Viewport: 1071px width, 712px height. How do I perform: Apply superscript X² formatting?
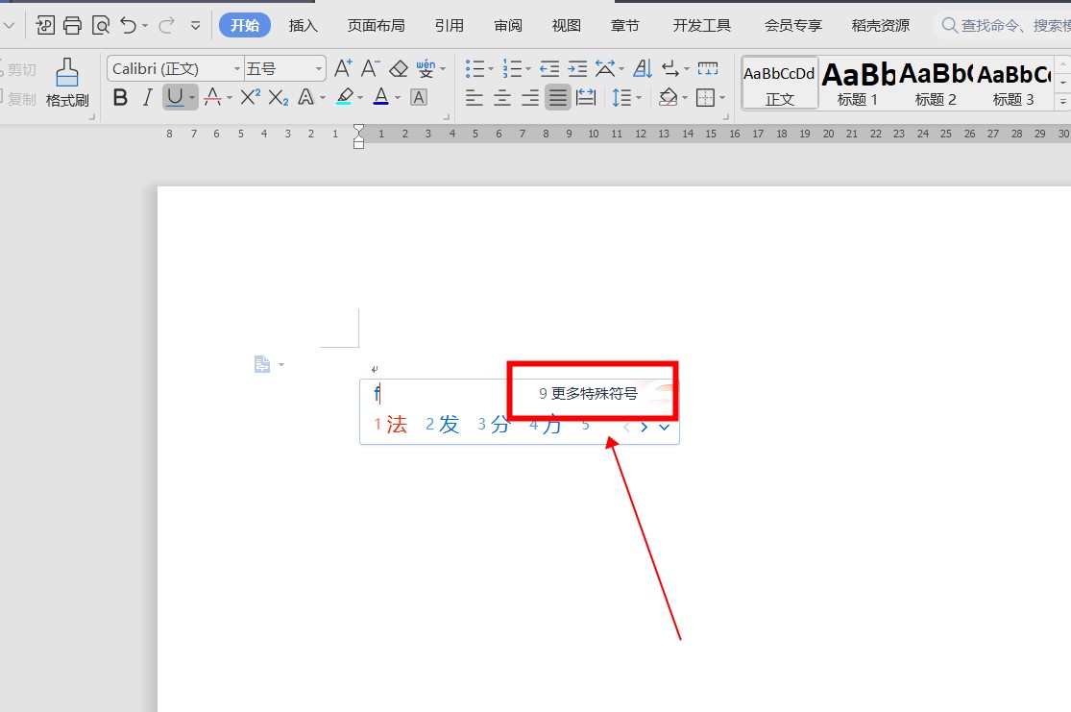coord(250,97)
